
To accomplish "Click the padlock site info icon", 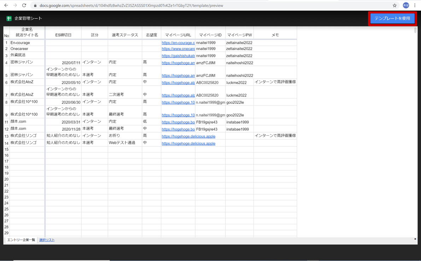I will tap(35, 5).
